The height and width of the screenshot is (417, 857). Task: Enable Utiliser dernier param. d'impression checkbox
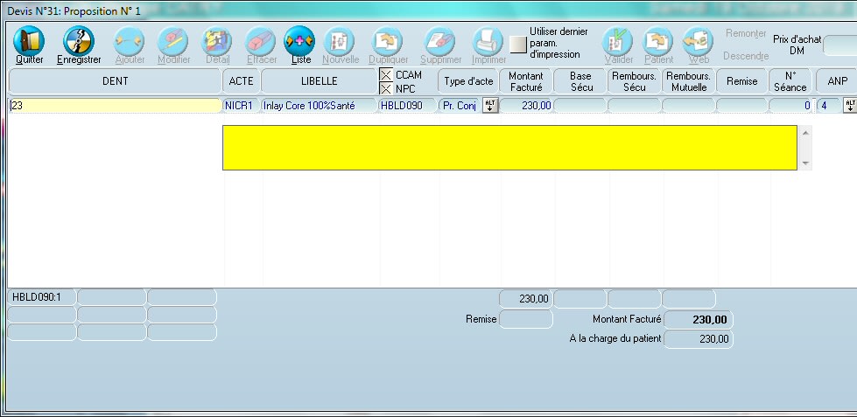(x=519, y=44)
